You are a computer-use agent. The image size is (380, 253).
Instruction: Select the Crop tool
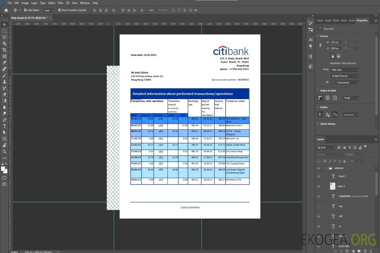pos(4,50)
